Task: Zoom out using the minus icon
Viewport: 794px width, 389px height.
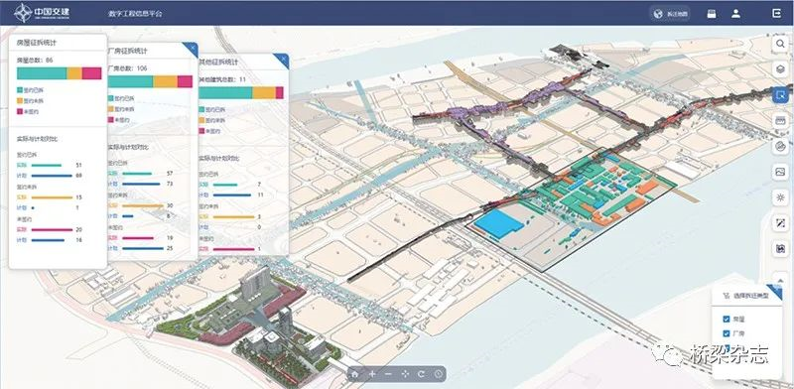Action: [388, 374]
